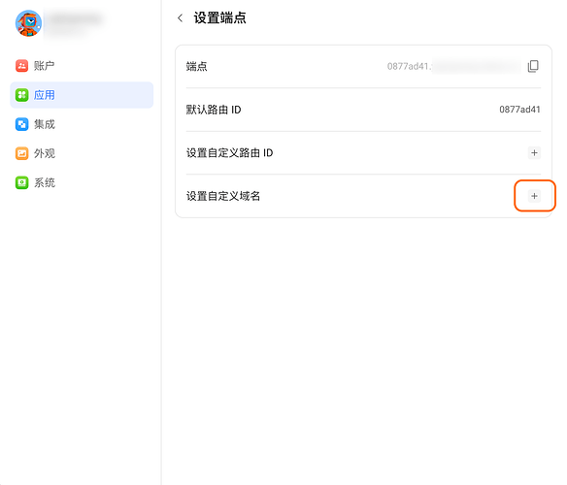The image size is (567, 485).
Task: Click the user avatar picture
Action: pyautogui.click(x=28, y=23)
